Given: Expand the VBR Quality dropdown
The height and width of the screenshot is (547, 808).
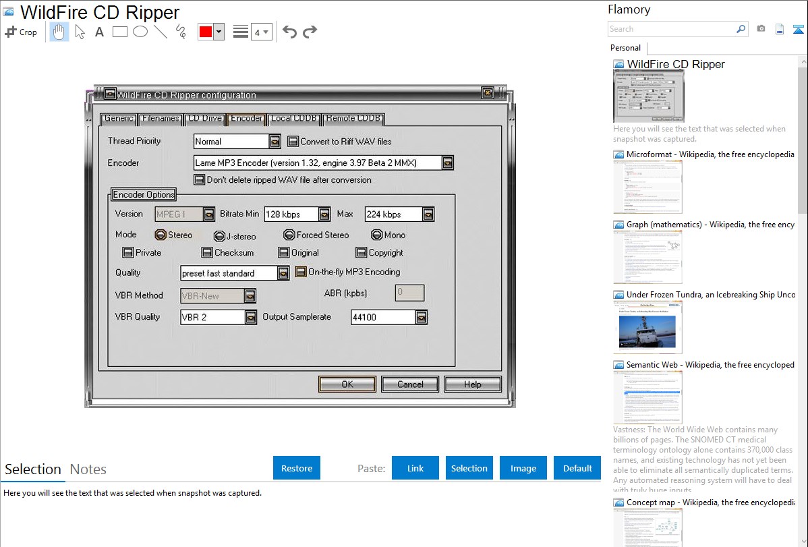Looking at the screenshot, I should click(x=250, y=317).
